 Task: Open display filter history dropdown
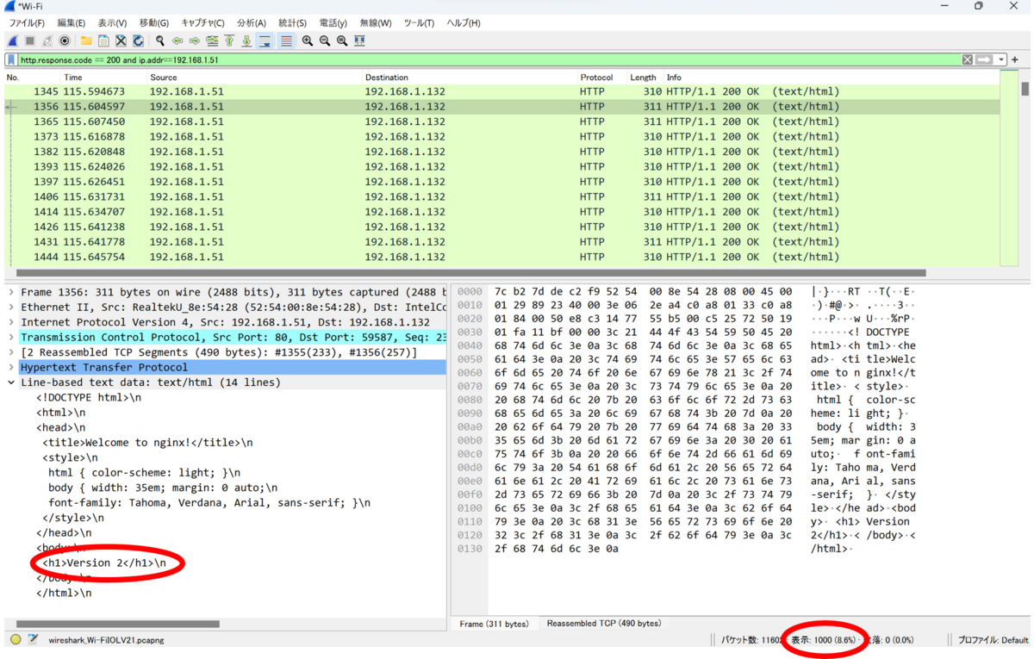click(1001, 59)
